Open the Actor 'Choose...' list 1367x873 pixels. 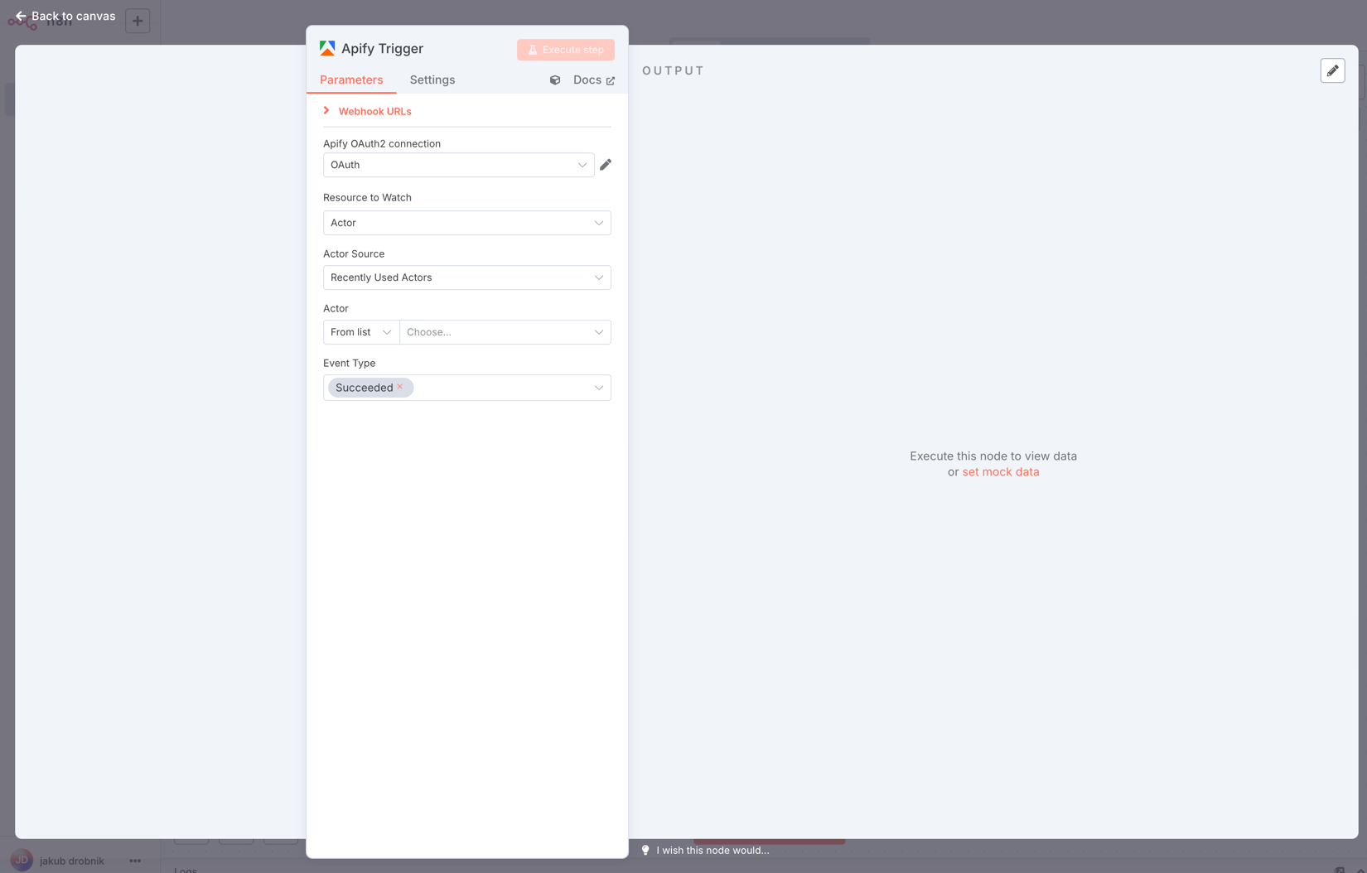[x=505, y=332]
